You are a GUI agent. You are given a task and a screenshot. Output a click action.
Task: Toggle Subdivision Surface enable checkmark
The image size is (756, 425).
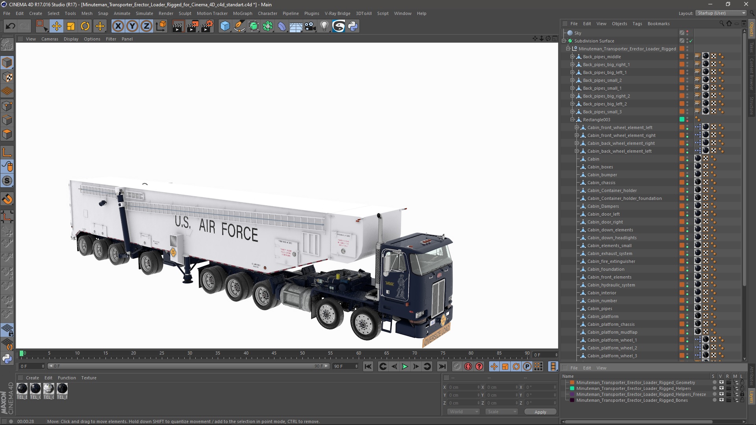pos(691,41)
